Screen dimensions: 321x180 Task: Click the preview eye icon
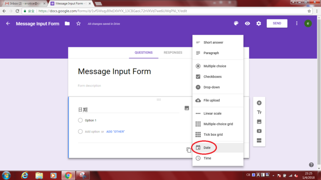[x=247, y=23]
